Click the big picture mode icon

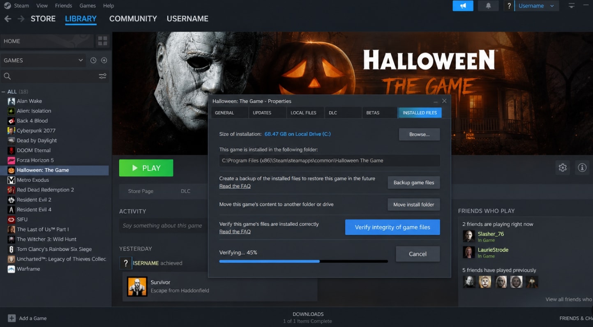pyautogui.click(x=571, y=6)
